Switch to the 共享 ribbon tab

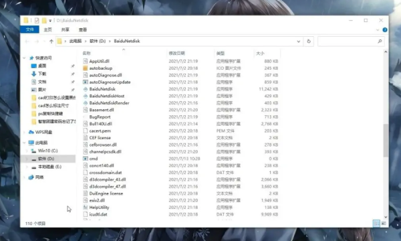click(65, 29)
